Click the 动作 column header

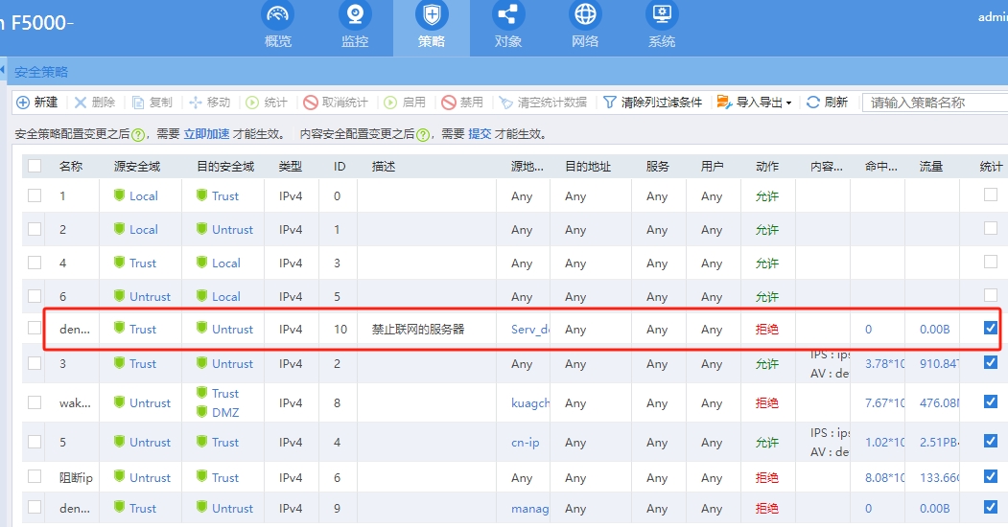pos(767,167)
